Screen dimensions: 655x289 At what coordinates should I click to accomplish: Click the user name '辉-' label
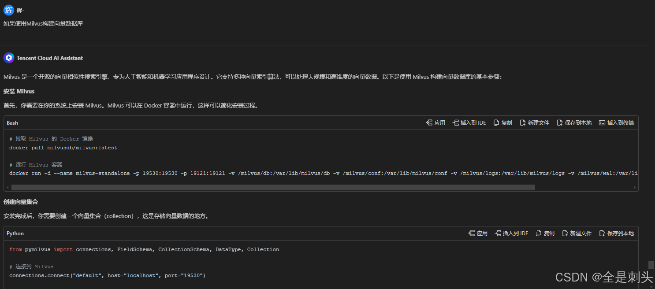coord(20,10)
